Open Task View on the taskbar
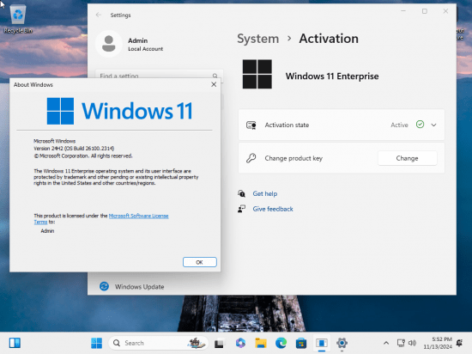Screen dimensions: 472x354 tap(219, 343)
